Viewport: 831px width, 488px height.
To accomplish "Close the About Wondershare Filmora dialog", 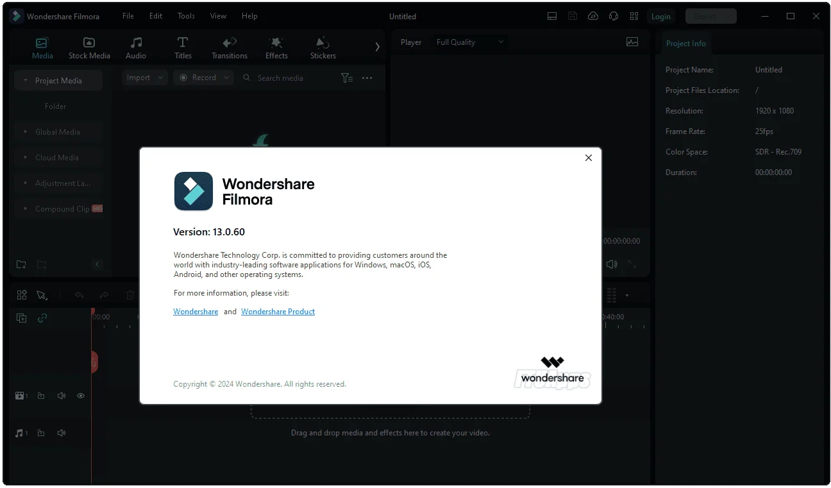I will coord(589,158).
